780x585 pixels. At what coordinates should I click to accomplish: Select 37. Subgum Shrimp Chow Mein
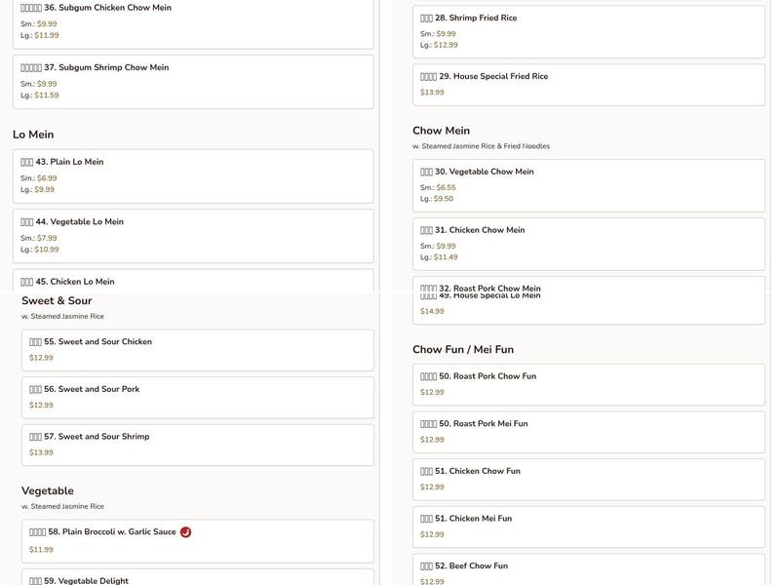193,82
